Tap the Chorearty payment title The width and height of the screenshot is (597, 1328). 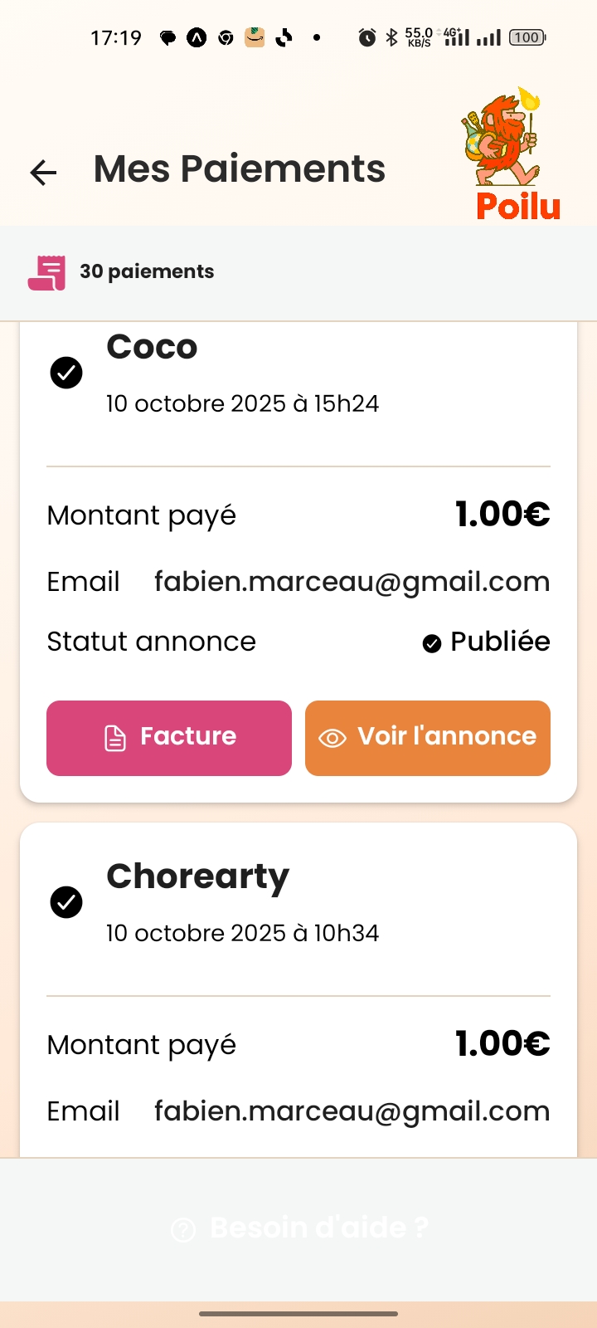point(197,876)
